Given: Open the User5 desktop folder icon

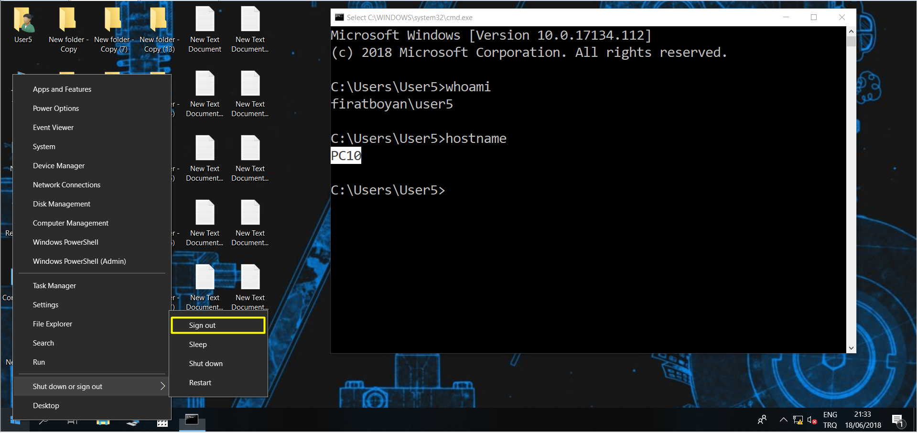Looking at the screenshot, I should pyautogui.click(x=23, y=25).
